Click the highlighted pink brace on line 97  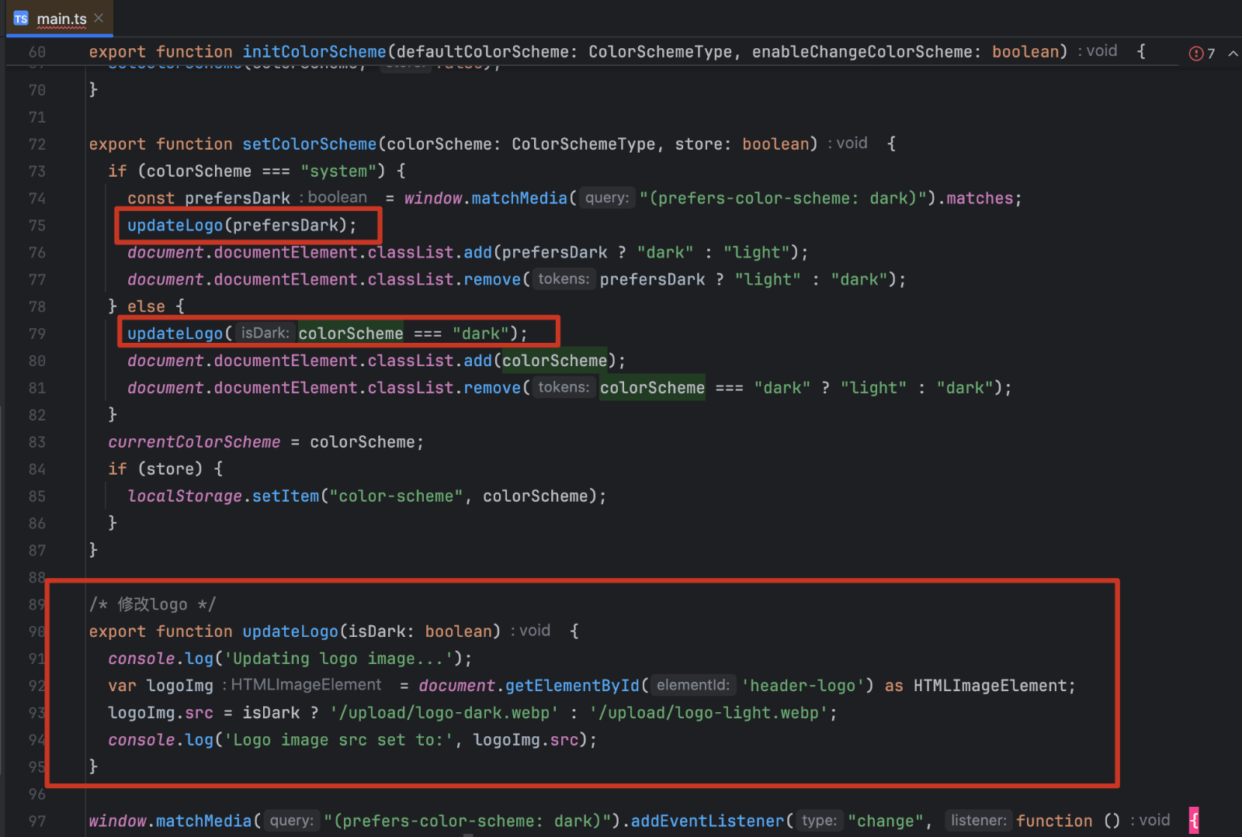[1194, 820]
